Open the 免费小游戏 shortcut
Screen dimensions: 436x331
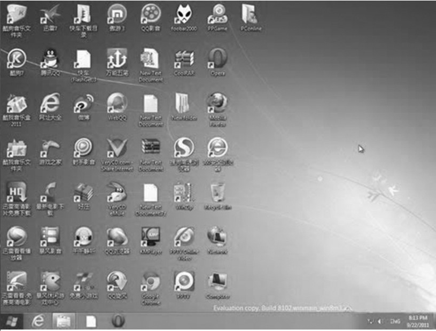pyautogui.click(x=83, y=286)
